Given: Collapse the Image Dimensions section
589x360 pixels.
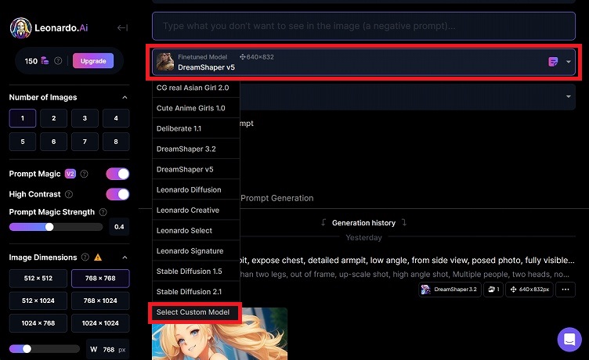Looking at the screenshot, I should click(125, 257).
